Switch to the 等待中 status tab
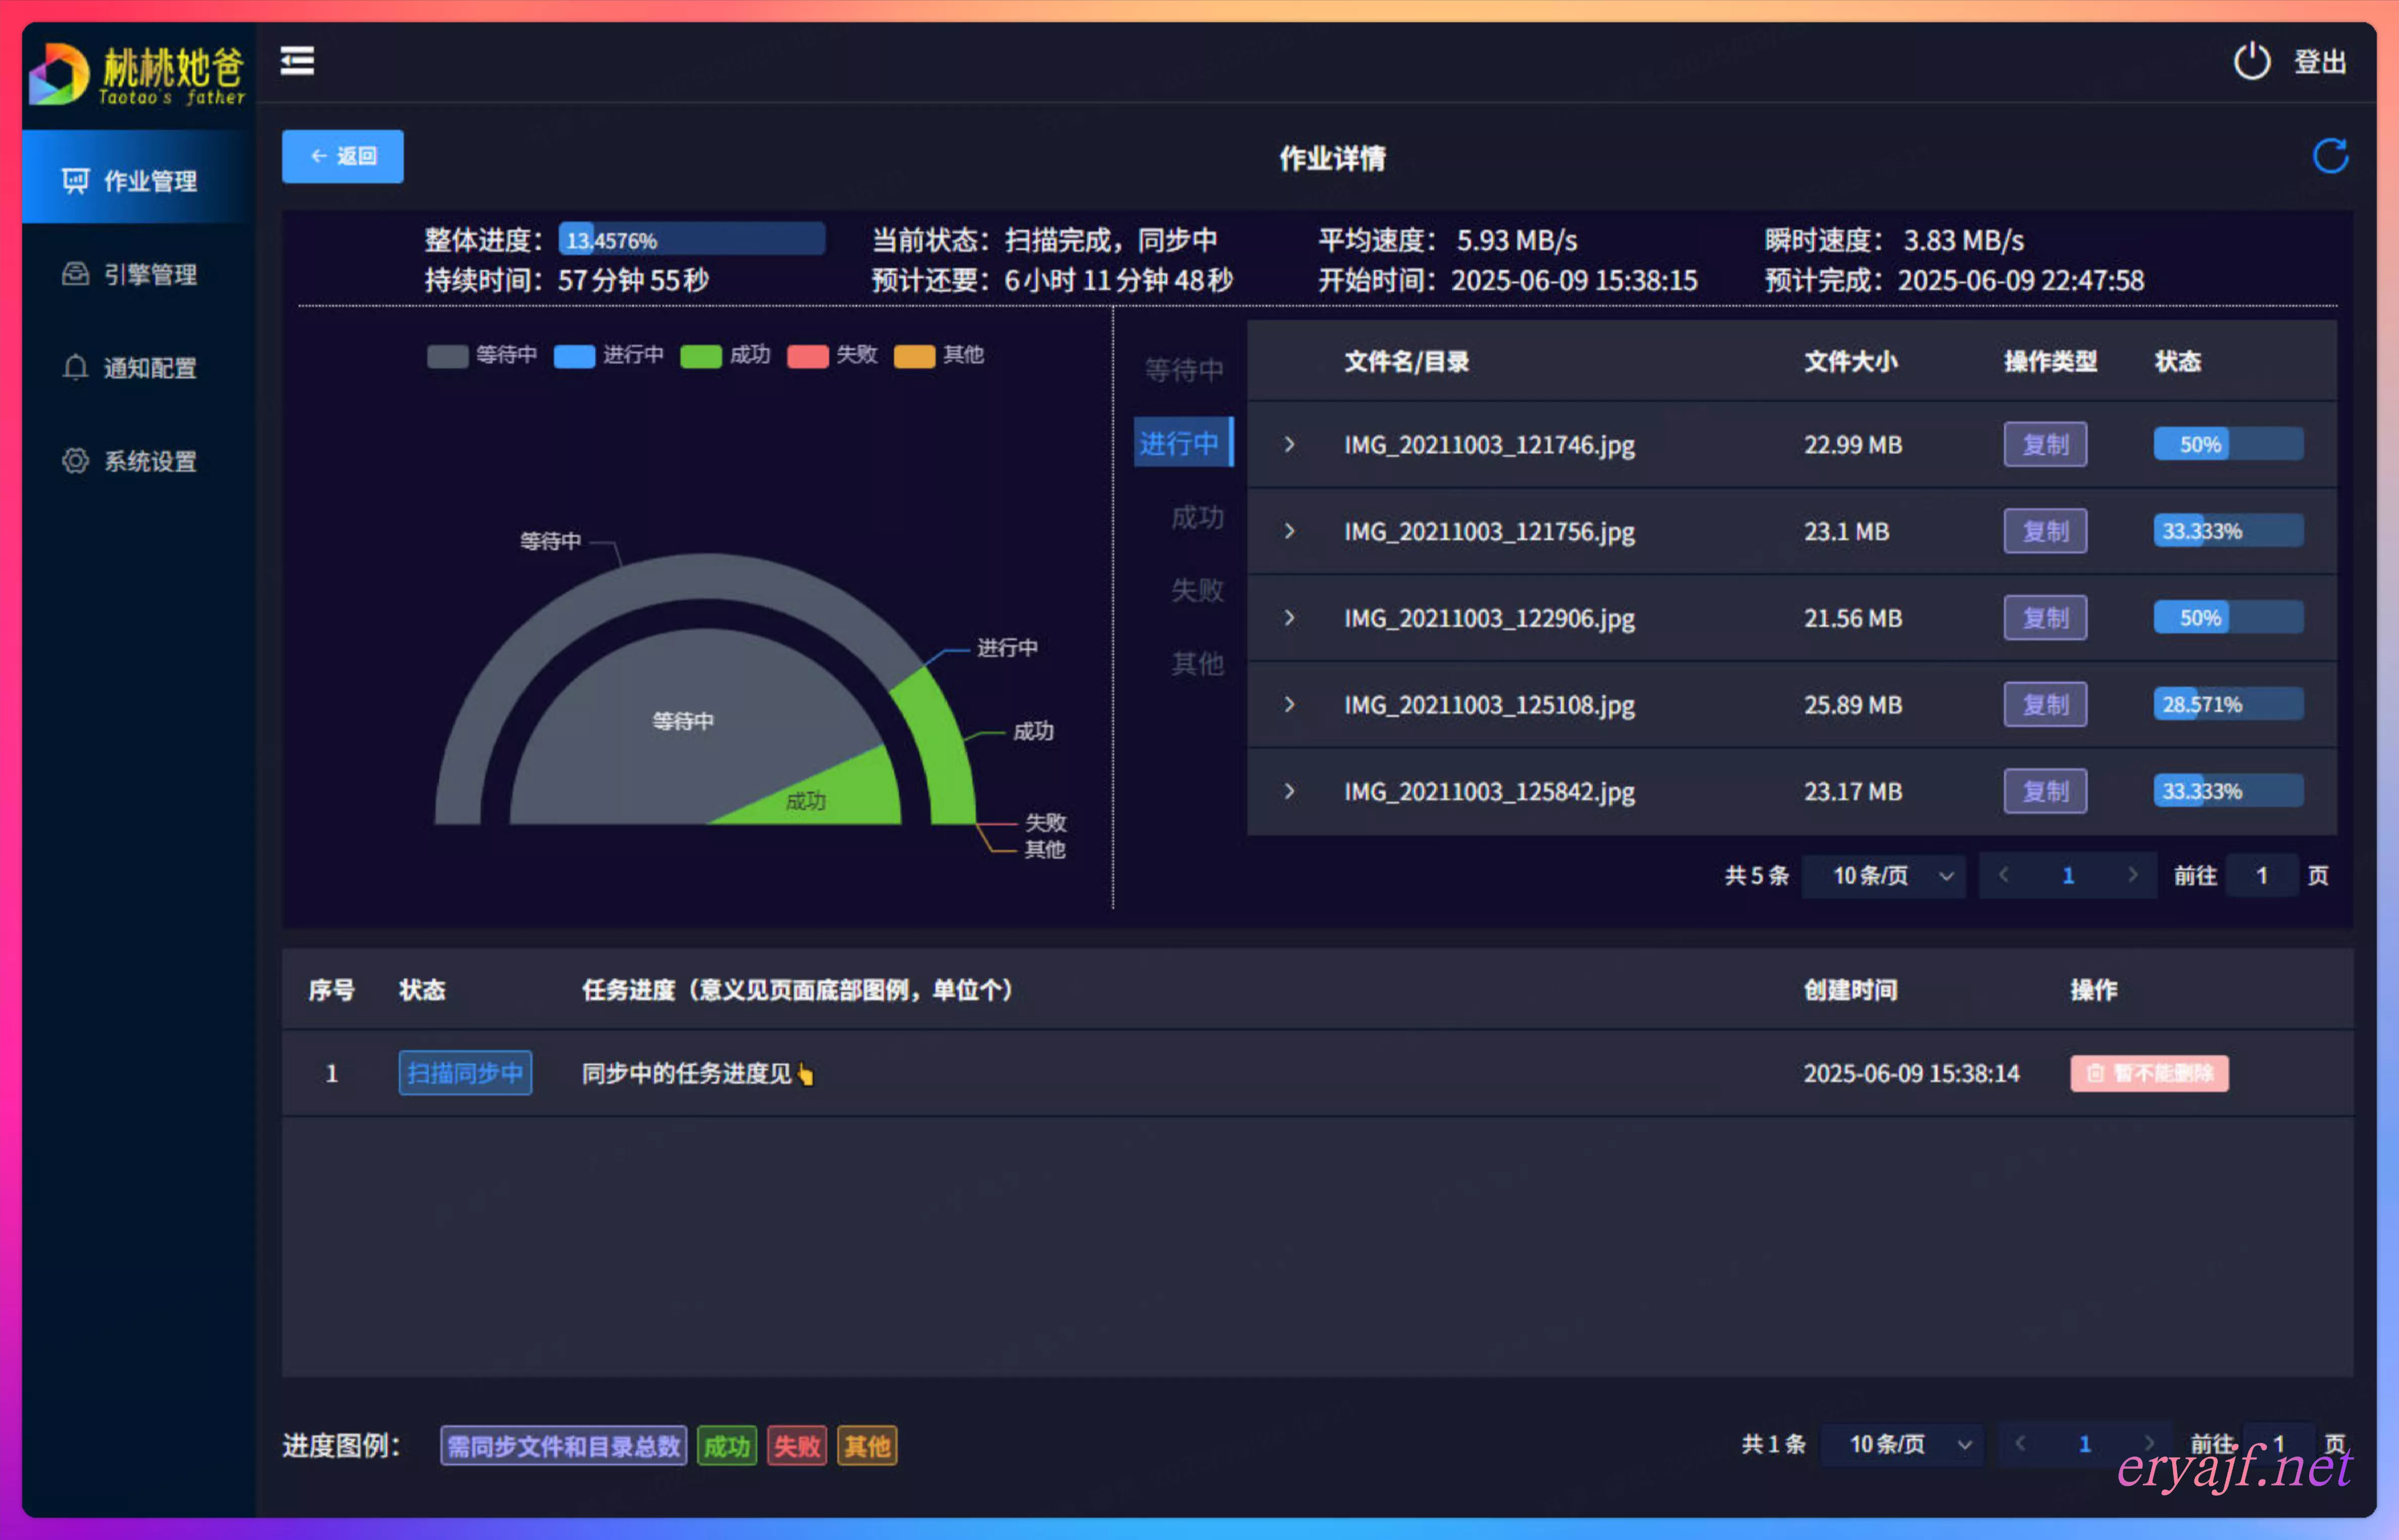This screenshot has height=1540, width=2399. click(x=1184, y=370)
